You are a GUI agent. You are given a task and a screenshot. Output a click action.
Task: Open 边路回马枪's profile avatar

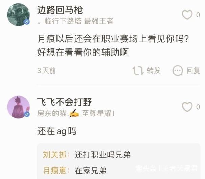(x=18, y=15)
